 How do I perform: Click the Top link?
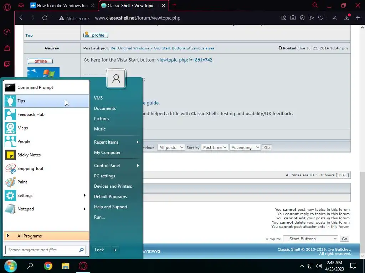29,35
